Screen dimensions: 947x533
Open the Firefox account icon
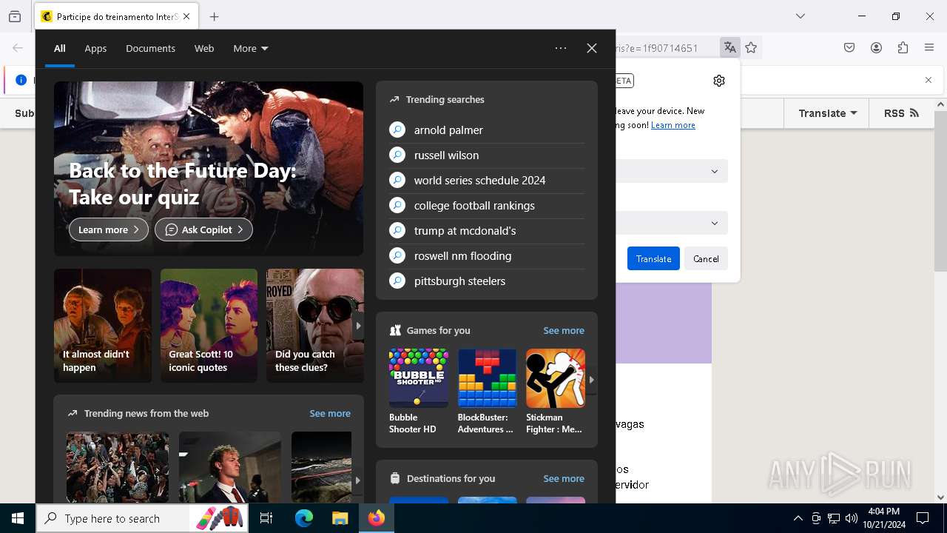point(876,48)
